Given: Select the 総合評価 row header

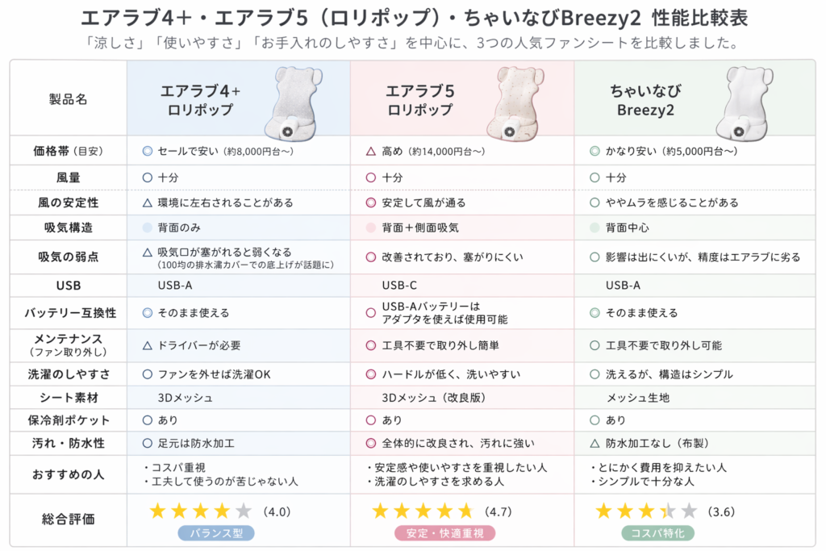Looking at the screenshot, I should (69, 519).
